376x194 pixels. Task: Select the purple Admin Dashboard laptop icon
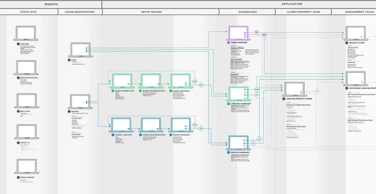(238, 33)
